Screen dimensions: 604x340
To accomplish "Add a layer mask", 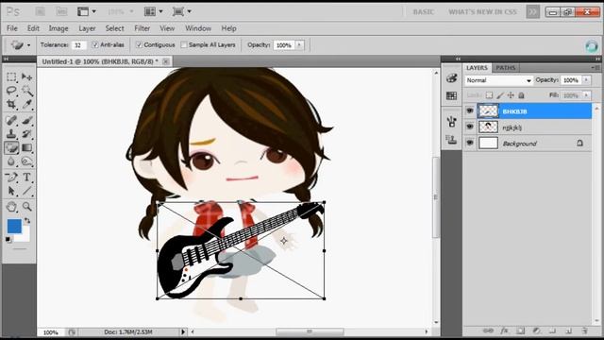I will coord(520,331).
